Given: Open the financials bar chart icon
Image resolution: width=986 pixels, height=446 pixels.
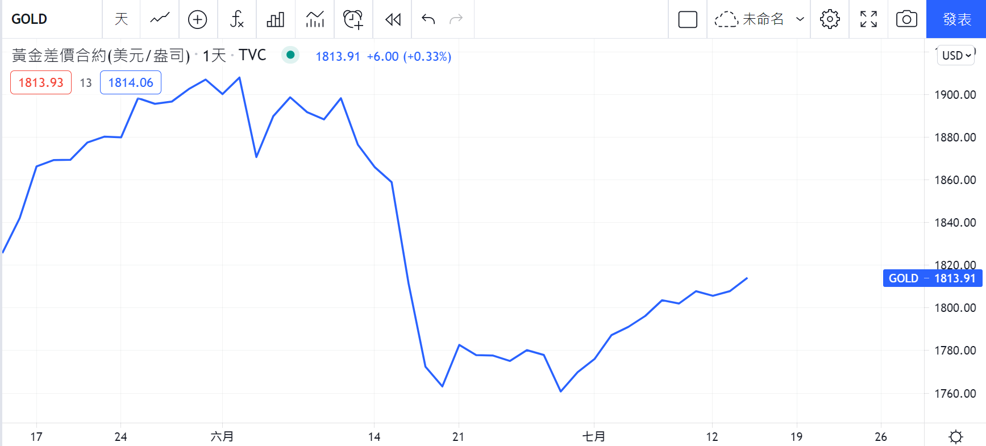Looking at the screenshot, I should [276, 19].
